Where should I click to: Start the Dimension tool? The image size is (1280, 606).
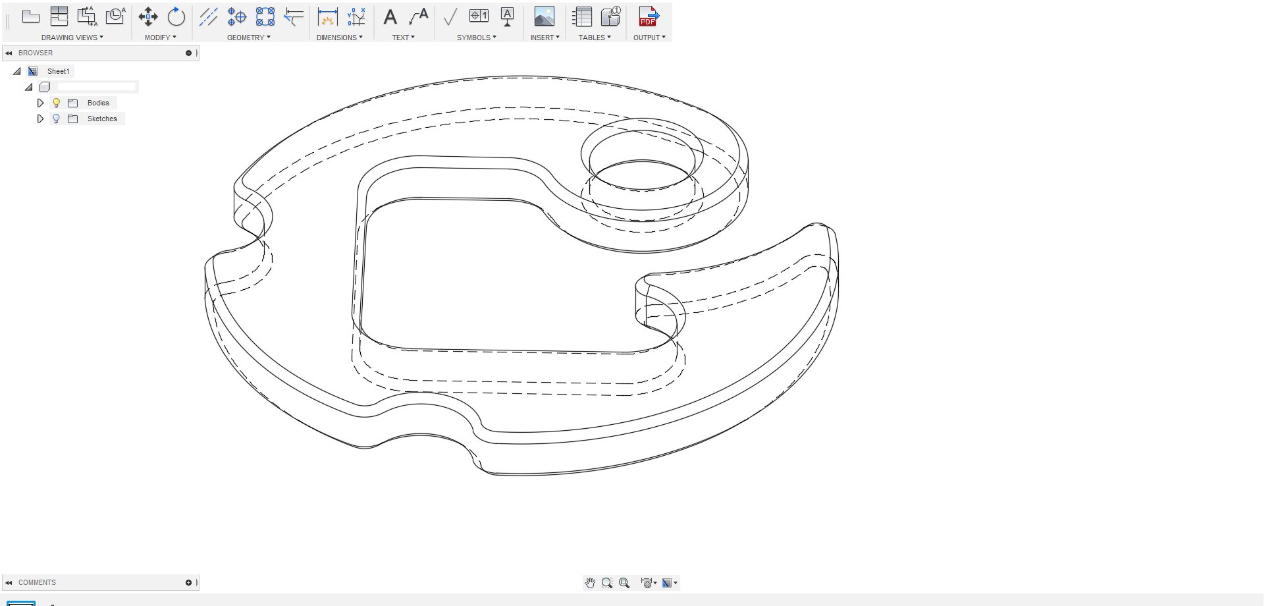(327, 16)
